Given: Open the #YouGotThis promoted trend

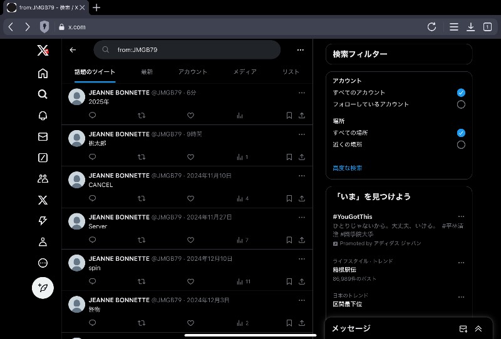Looking at the screenshot, I should 353,217.
